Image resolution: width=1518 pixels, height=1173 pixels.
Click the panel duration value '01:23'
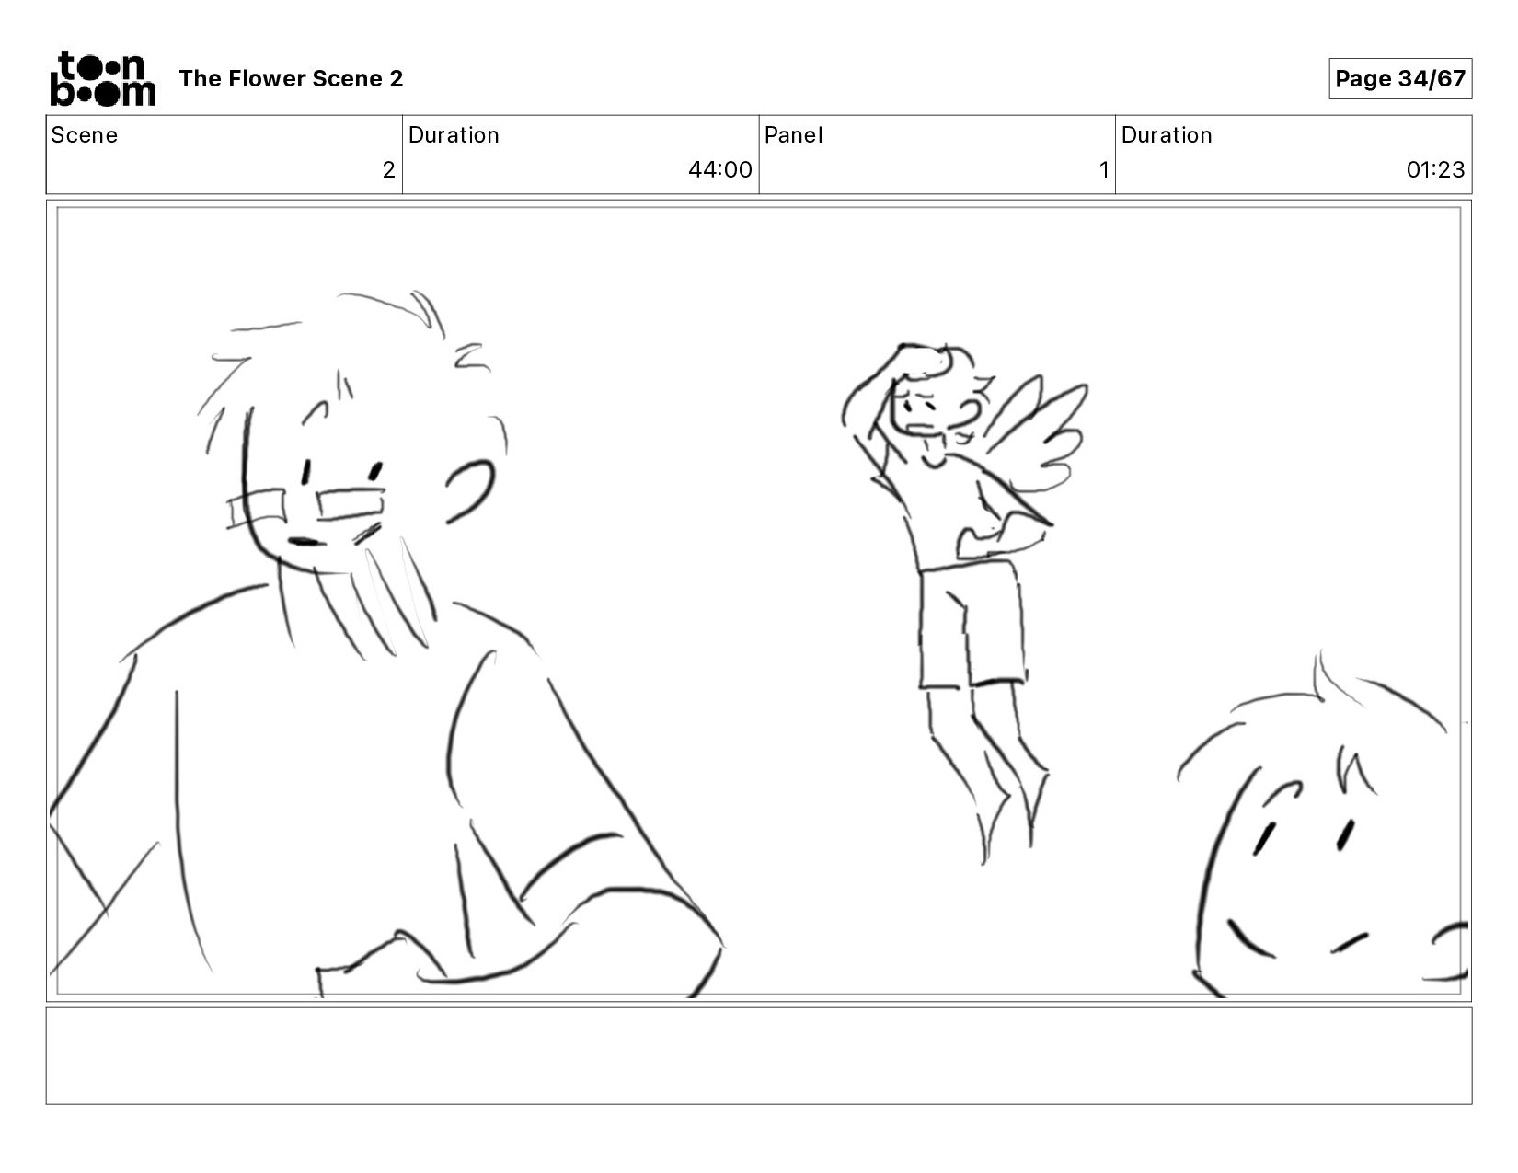point(1435,170)
